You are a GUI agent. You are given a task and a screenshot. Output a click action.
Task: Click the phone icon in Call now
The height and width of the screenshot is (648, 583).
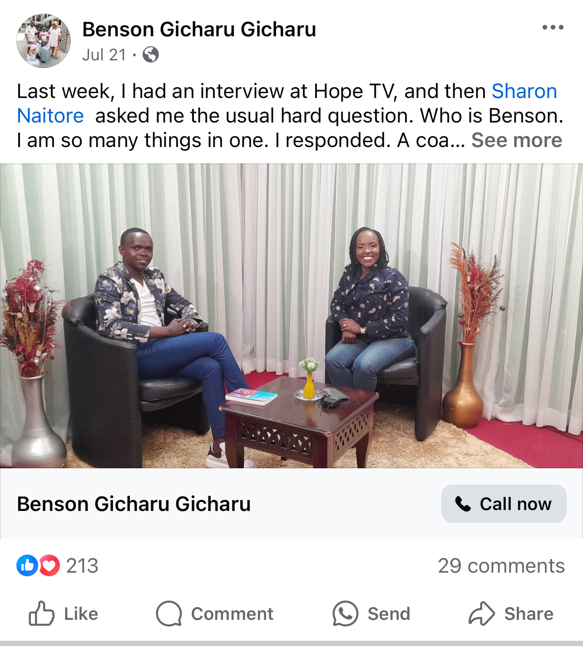pyautogui.click(x=463, y=504)
